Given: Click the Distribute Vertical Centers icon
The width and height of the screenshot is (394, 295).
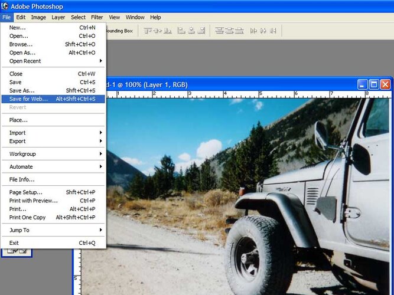Looking at the screenshot, I should tap(229, 31).
